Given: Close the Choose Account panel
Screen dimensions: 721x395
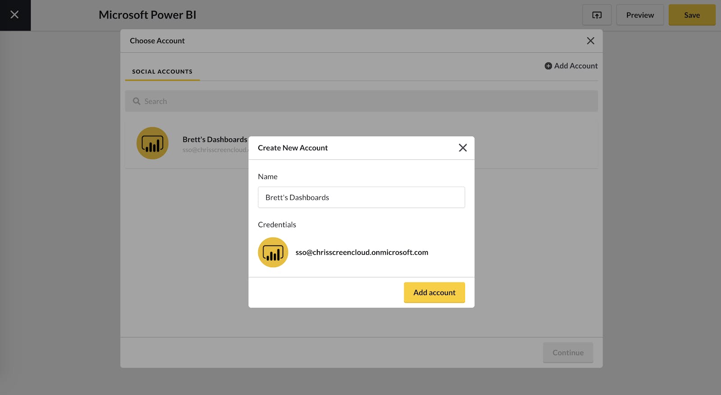Looking at the screenshot, I should pos(590,41).
